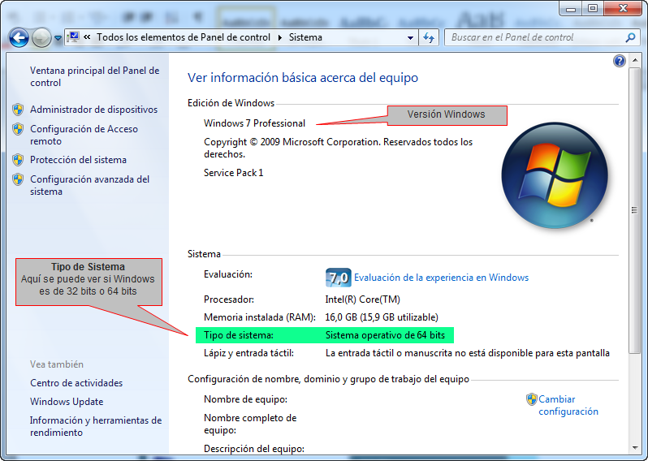This screenshot has height=461, width=648.
Task: Click the 'Memoria instalada (RAM):' label
Action: [x=260, y=317]
